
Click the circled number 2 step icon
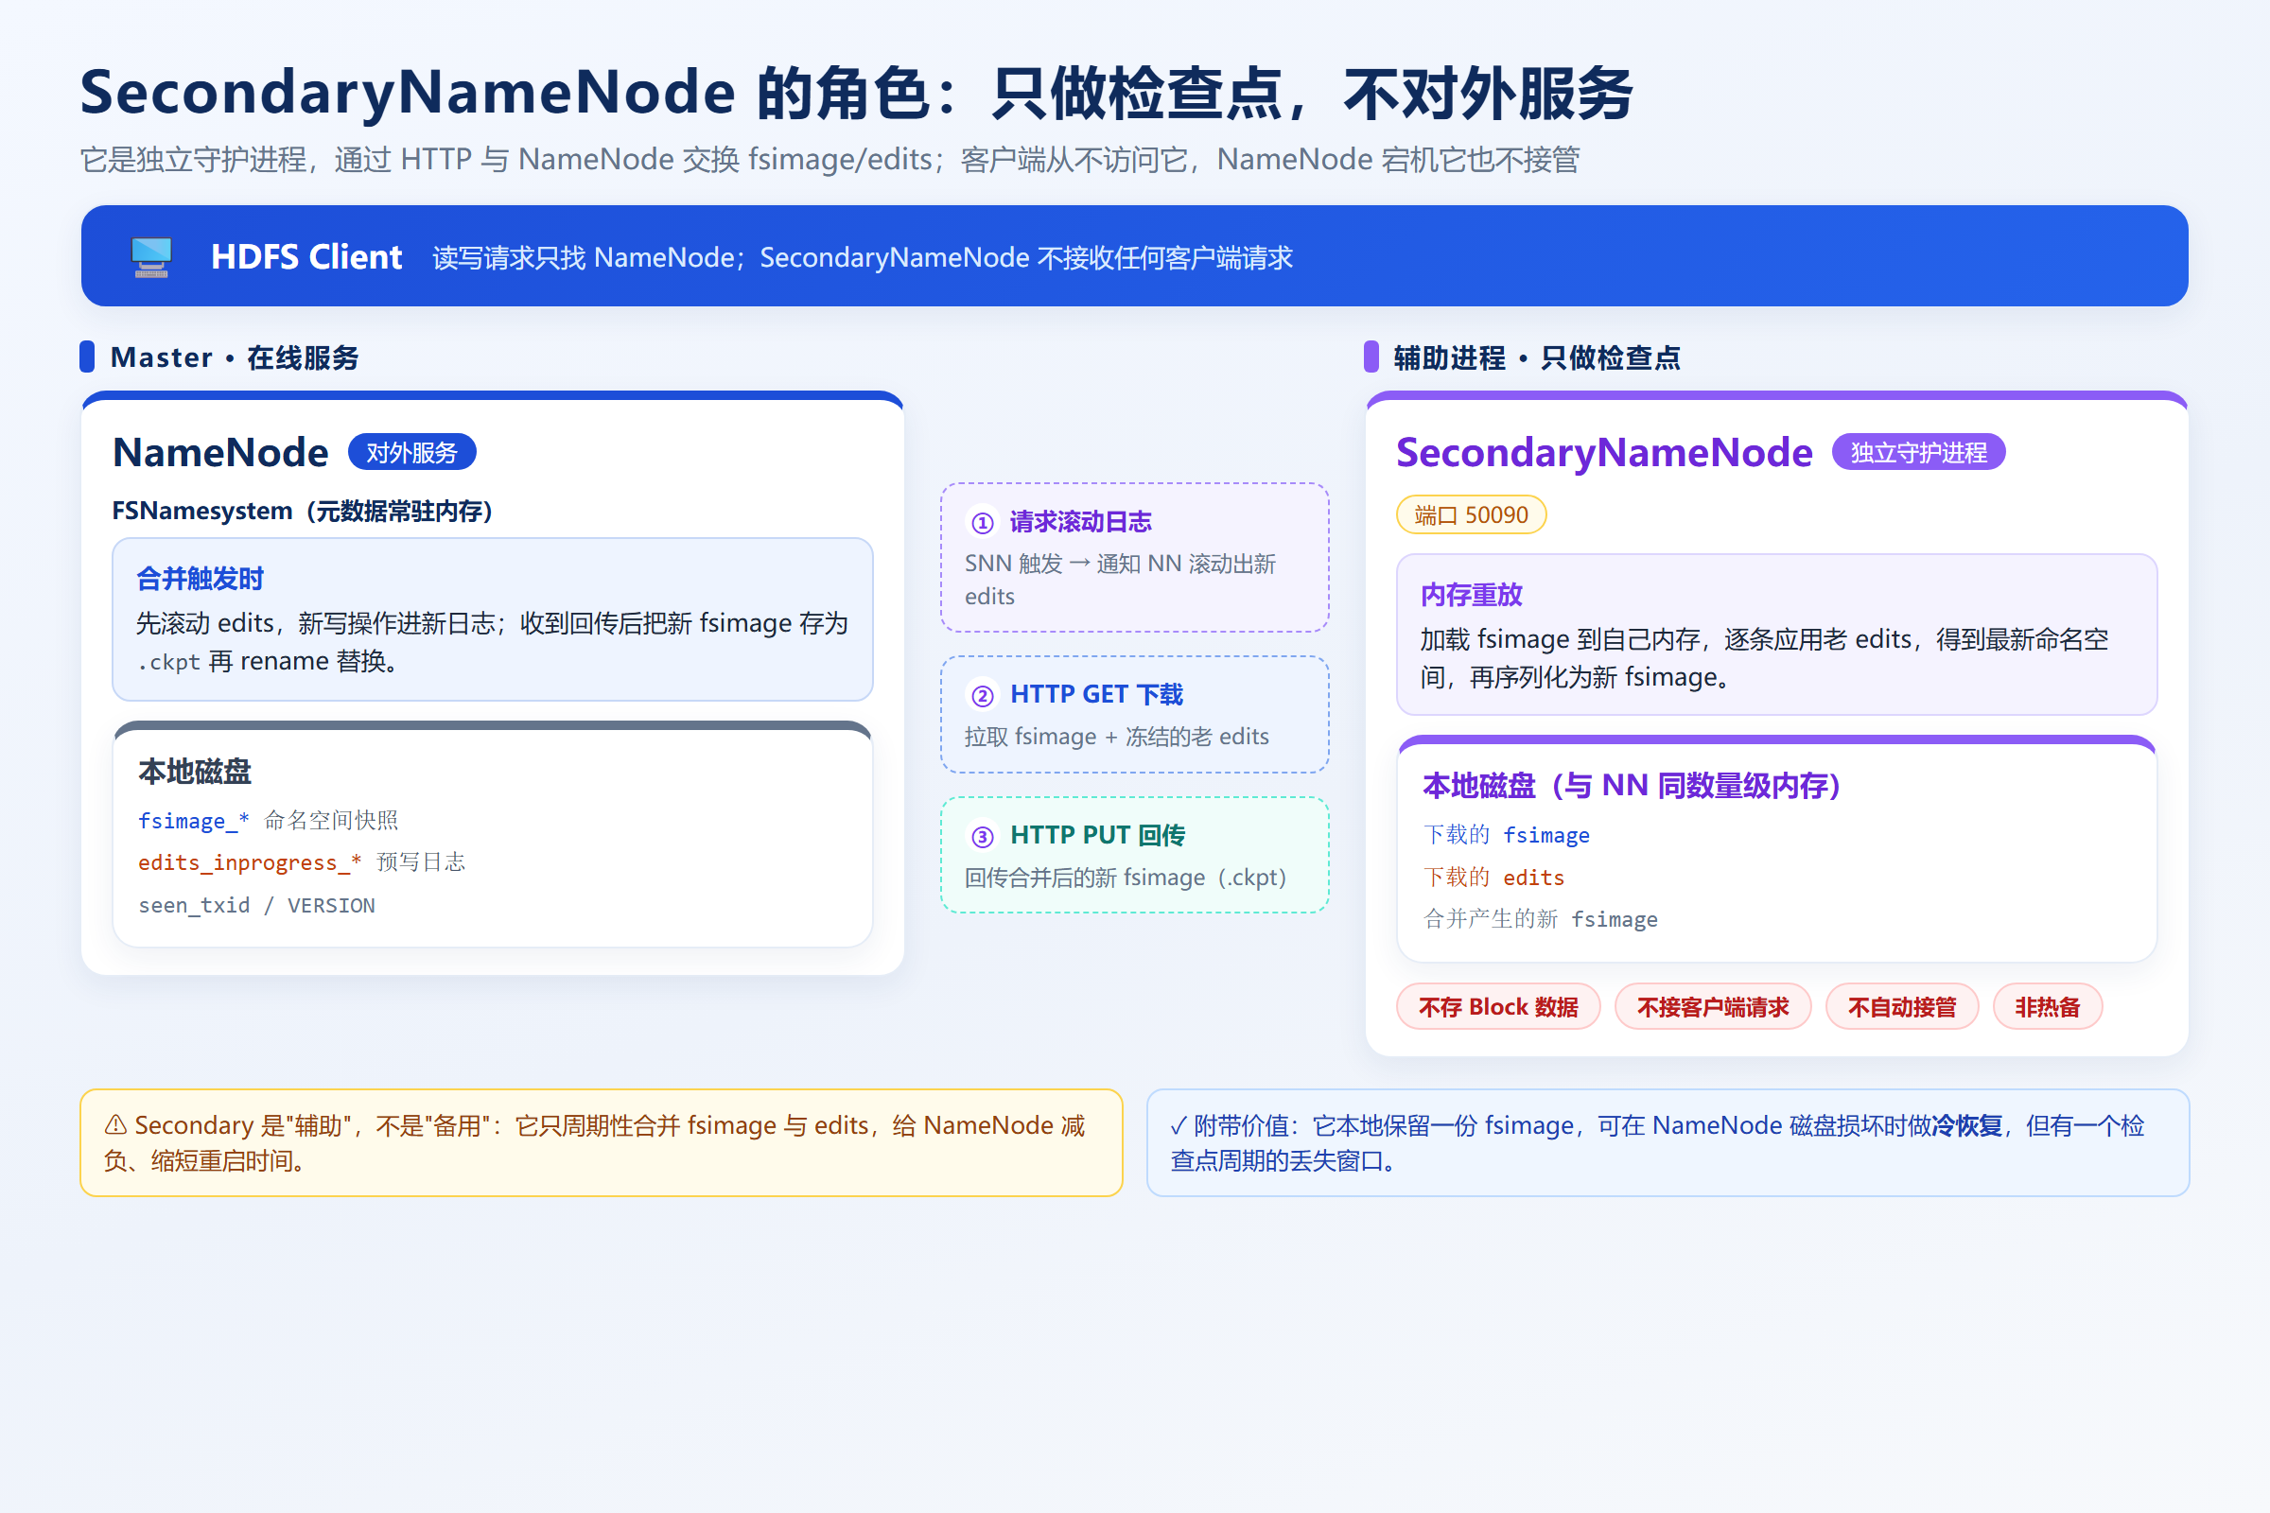[x=982, y=696]
